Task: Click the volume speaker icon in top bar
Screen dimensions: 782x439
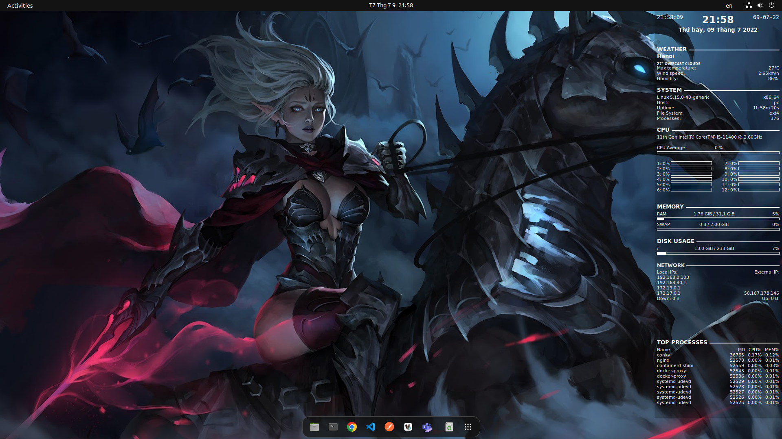Action: [x=760, y=5]
